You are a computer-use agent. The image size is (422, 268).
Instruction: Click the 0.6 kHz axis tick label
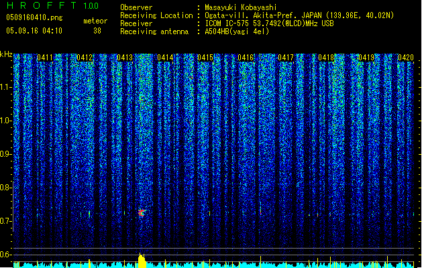coord(6,255)
